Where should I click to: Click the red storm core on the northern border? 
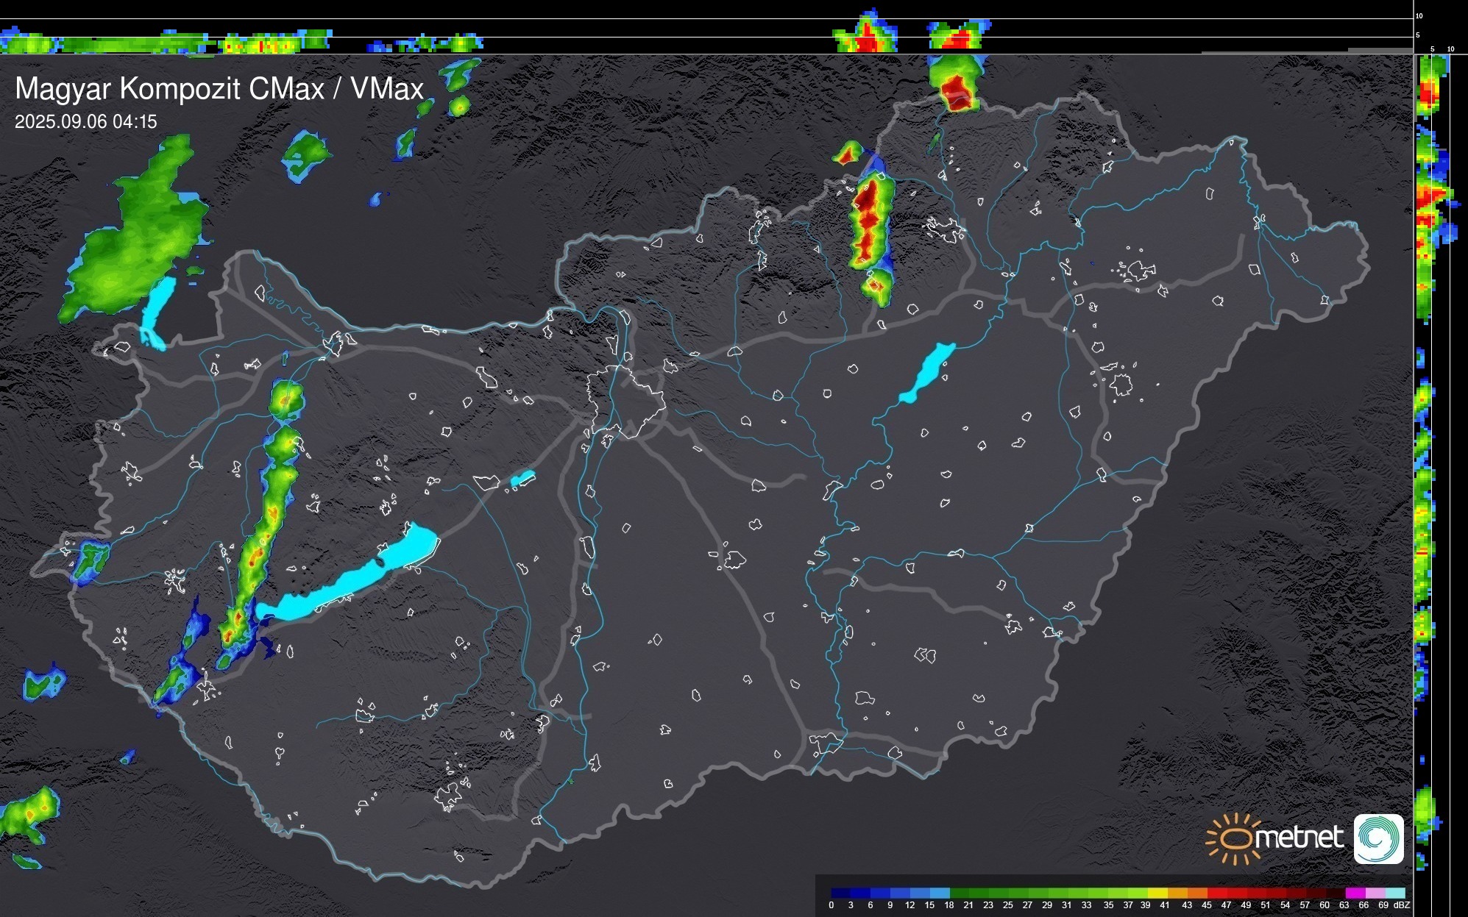coord(957,91)
